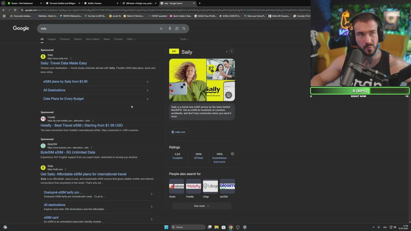Expand knowledge panel with right chevron
The width and height of the screenshot is (411, 231).
coord(232,52)
